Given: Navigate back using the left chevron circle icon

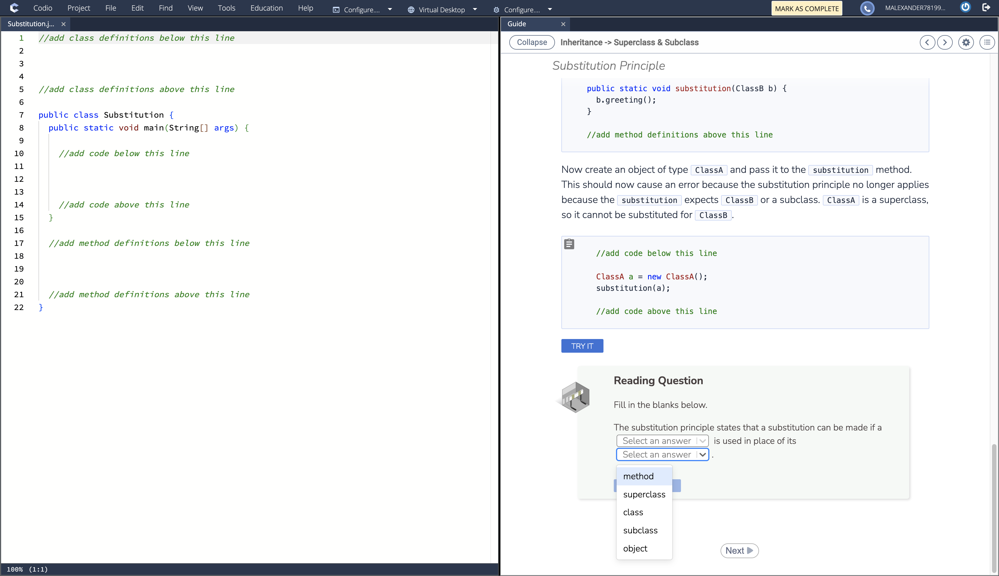Looking at the screenshot, I should [x=927, y=42].
